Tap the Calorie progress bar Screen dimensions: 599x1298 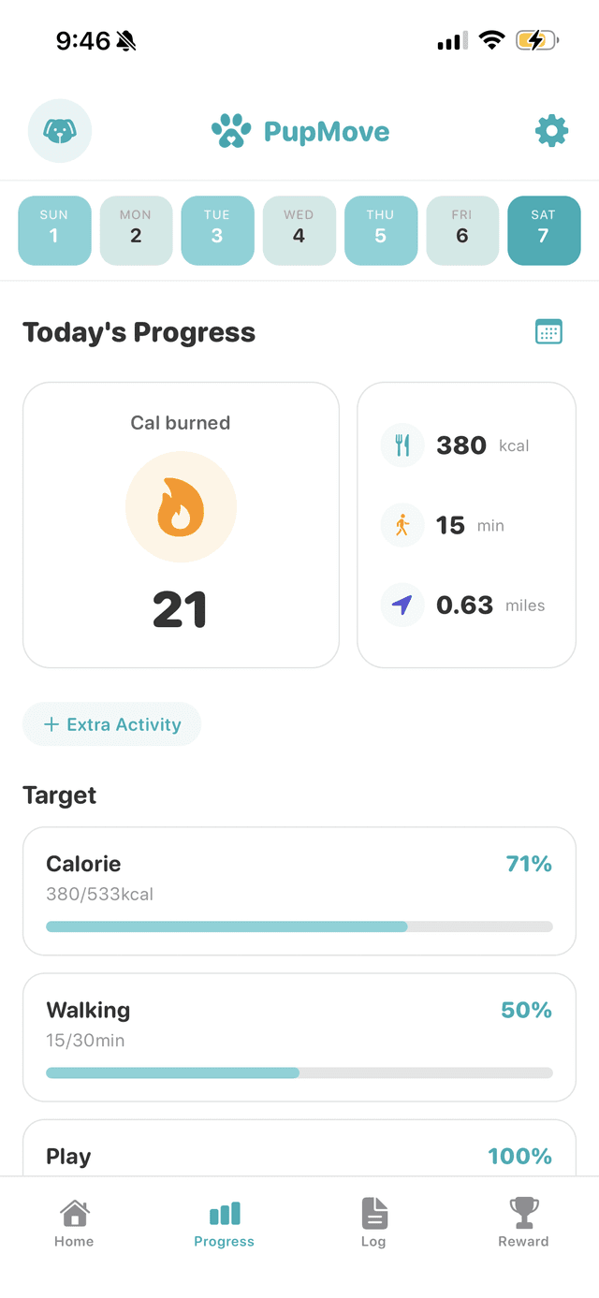click(x=299, y=926)
